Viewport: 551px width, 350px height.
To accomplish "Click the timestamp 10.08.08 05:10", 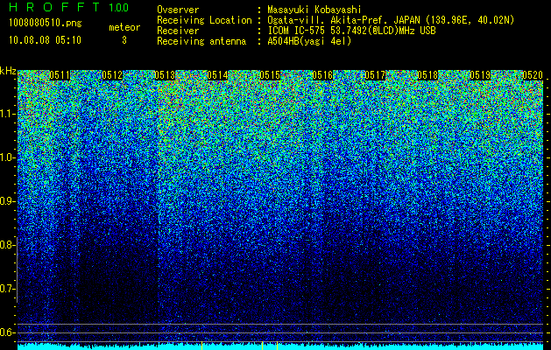I will coord(45,40).
